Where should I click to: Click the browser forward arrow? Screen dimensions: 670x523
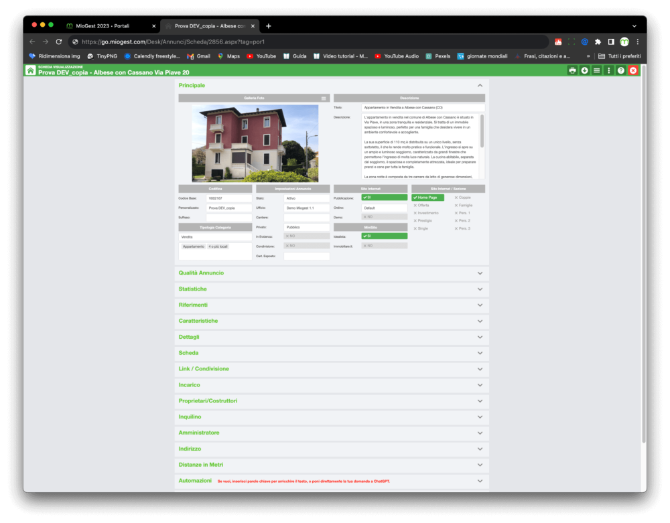point(46,42)
